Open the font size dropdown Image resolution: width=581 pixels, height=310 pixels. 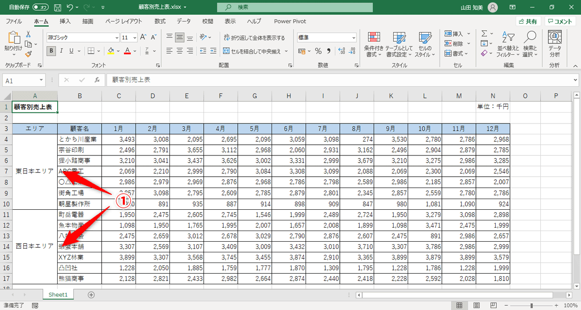tap(135, 37)
